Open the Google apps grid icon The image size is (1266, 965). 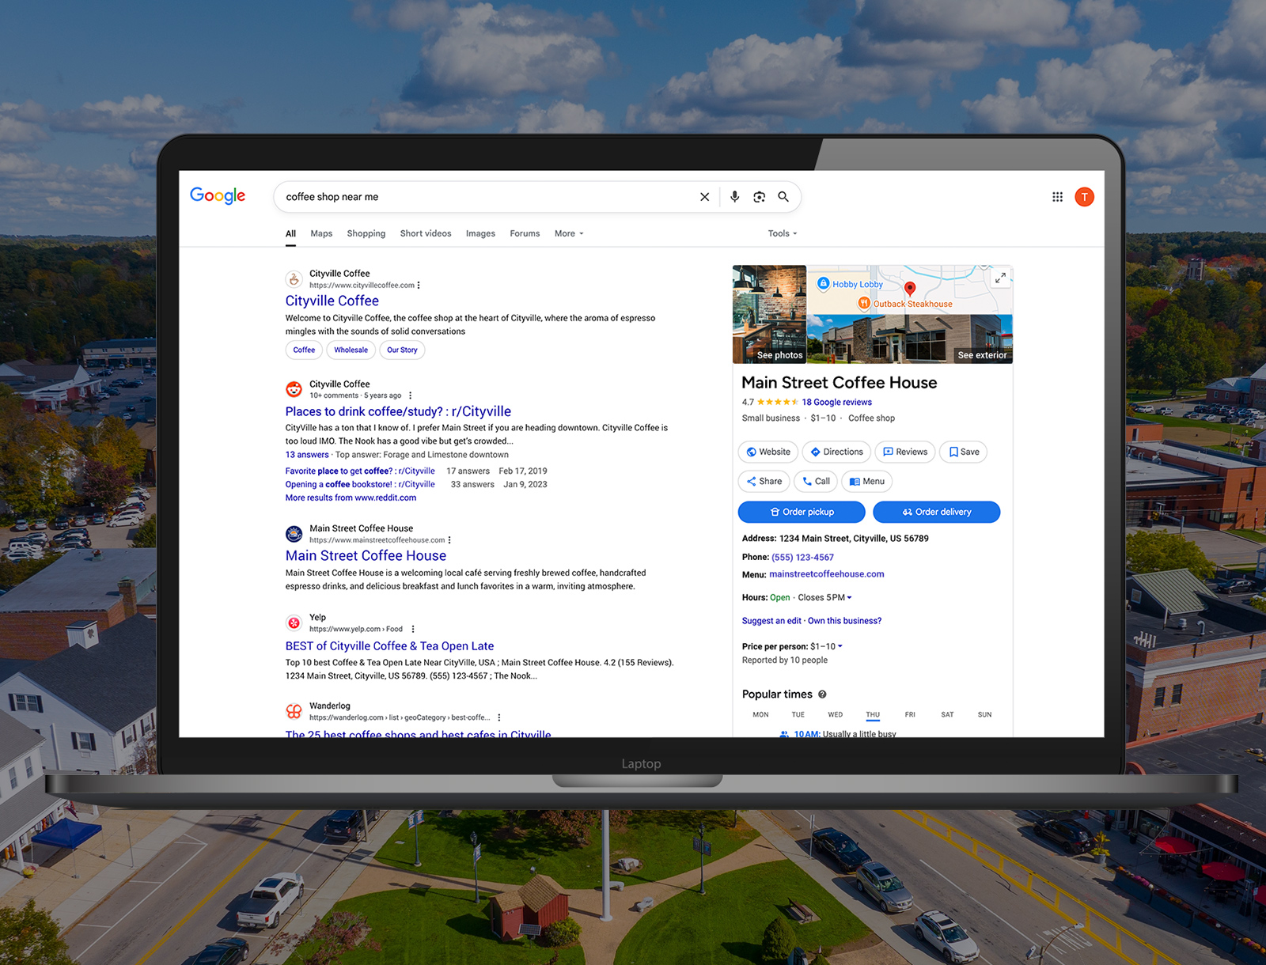(x=1057, y=197)
